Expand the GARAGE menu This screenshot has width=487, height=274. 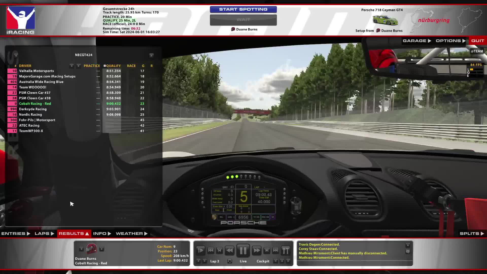click(x=417, y=41)
